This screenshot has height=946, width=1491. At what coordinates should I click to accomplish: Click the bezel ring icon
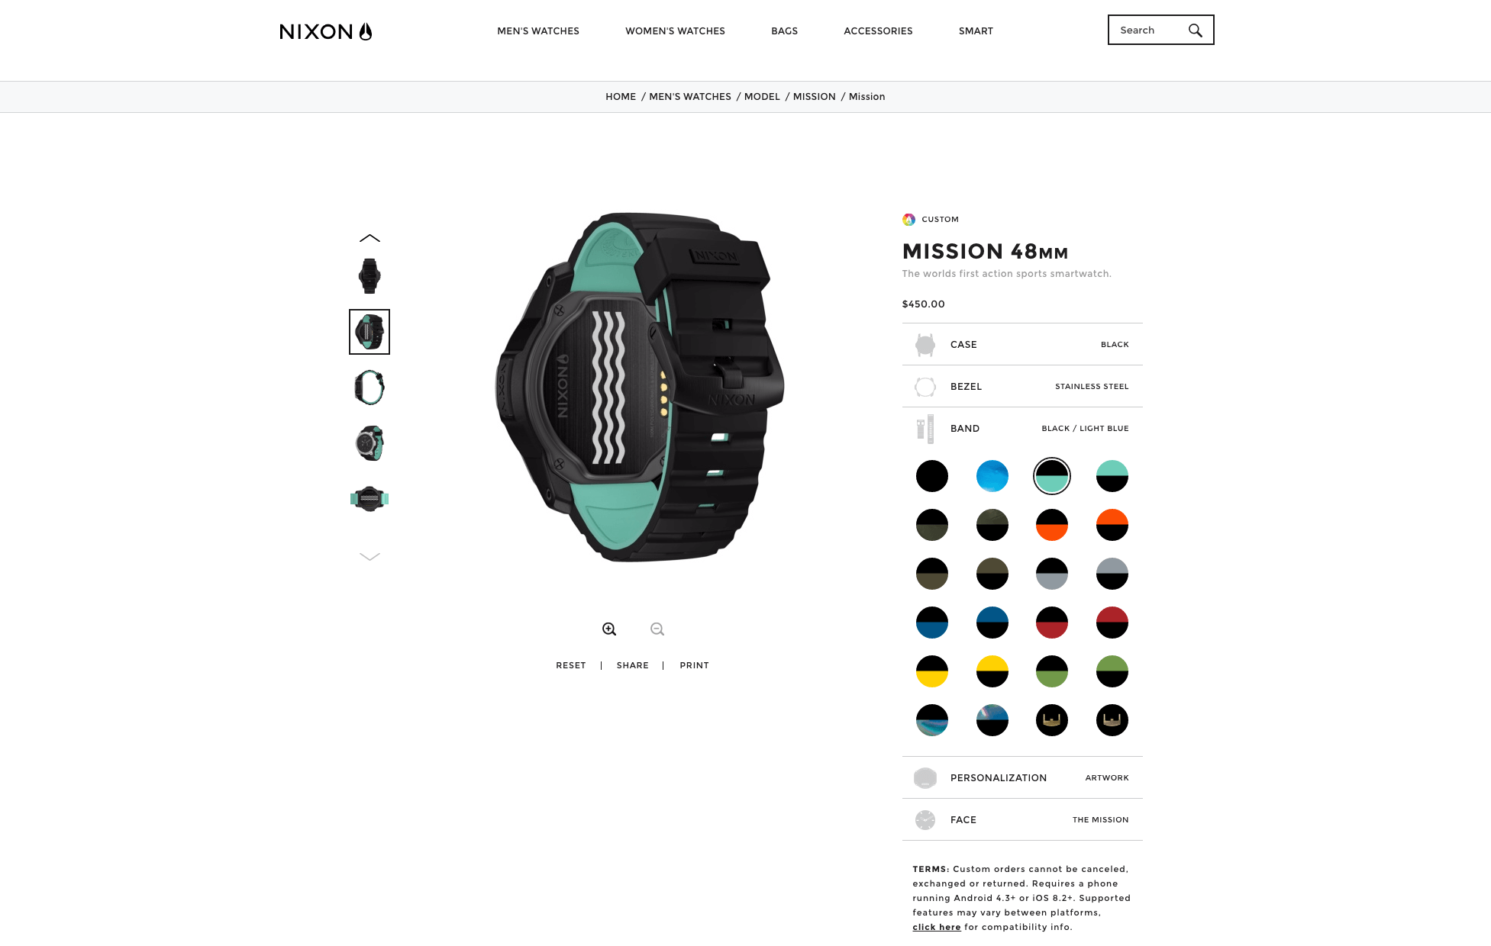925,387
